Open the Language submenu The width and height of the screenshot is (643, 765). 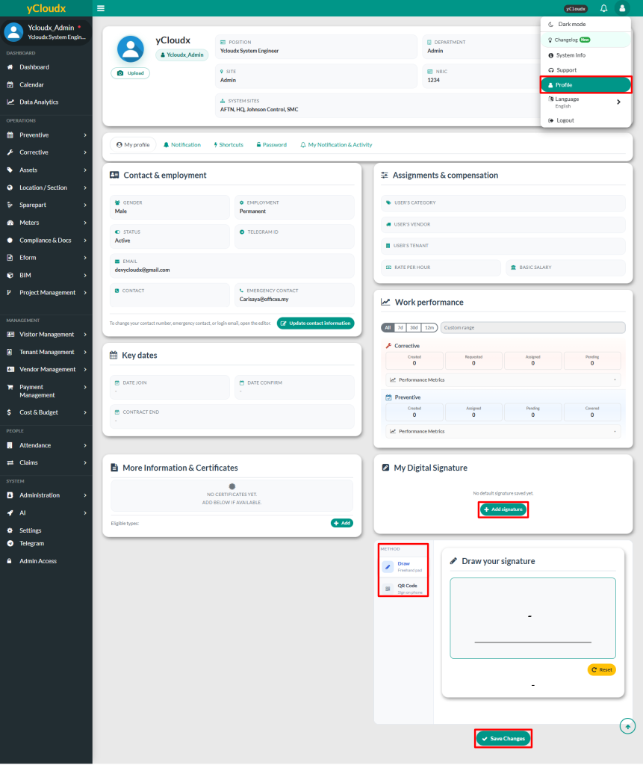pos(585,102)
